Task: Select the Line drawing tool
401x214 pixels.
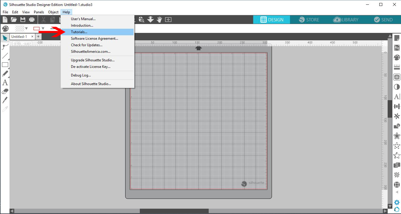Action: click(x=5, y=56)
